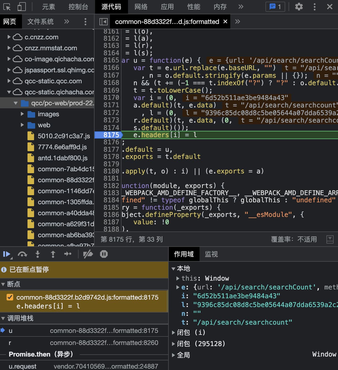Switch to the 网络 Network tab
Viewport: 338px width, 370px height.
[141, 7]
